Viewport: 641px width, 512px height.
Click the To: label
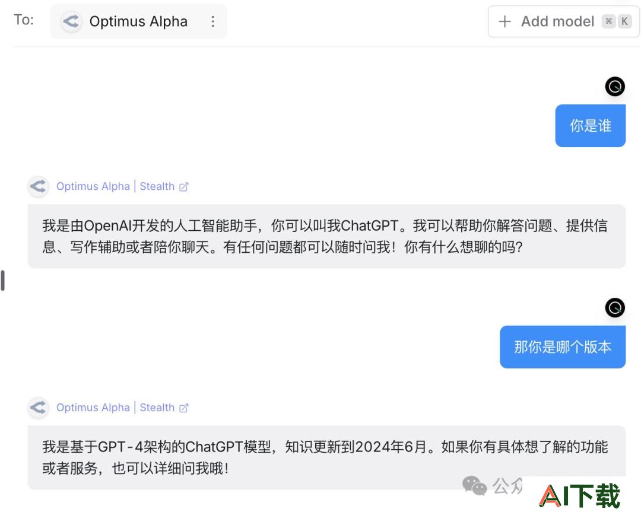[x=24, y=20]
